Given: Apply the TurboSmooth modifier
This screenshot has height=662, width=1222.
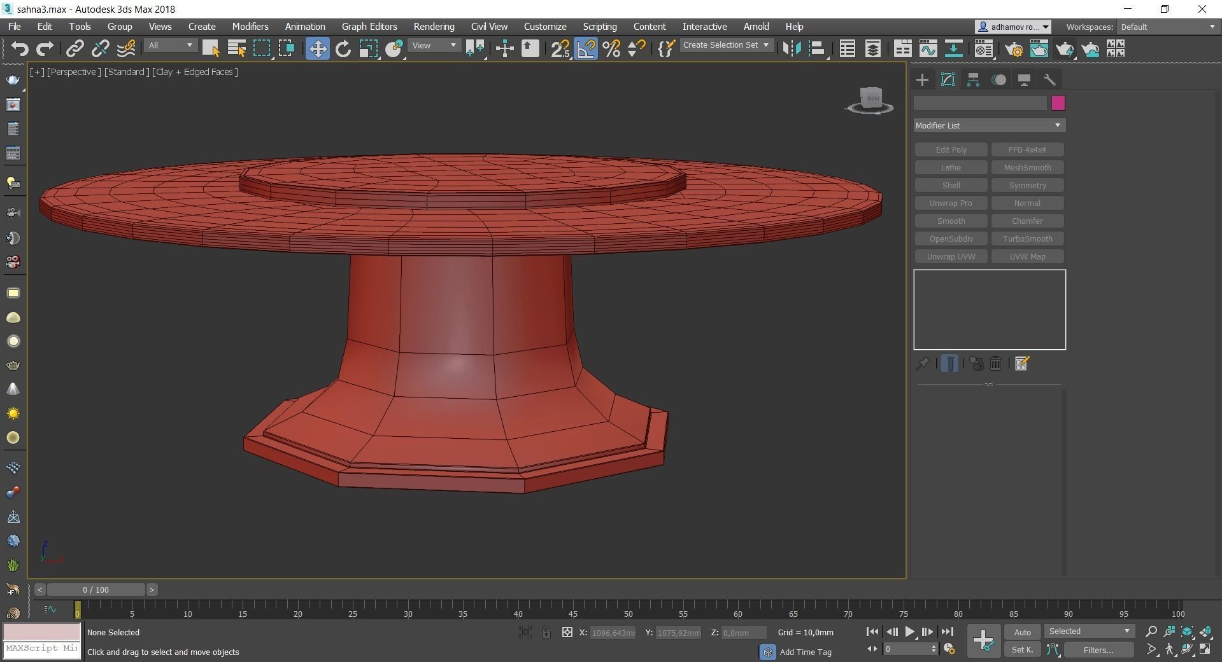Looking at the screenshot, I should point(1027,238).
